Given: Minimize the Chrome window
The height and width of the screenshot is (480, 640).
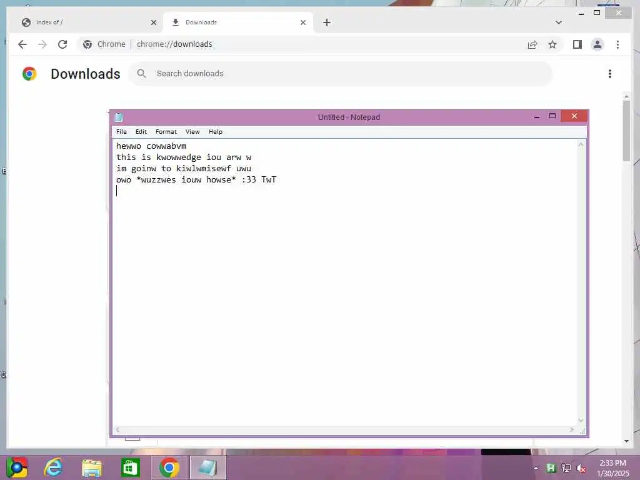Looking at the screenshot, I should 581,14.
